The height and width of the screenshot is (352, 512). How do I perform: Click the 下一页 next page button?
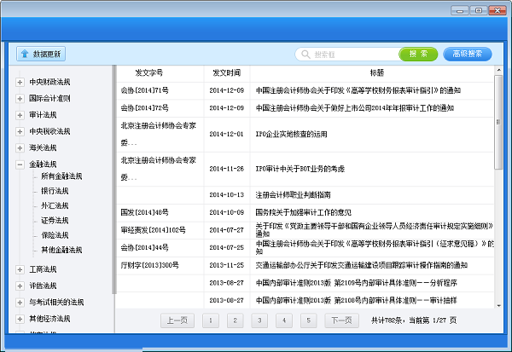[x=342, y=320]
